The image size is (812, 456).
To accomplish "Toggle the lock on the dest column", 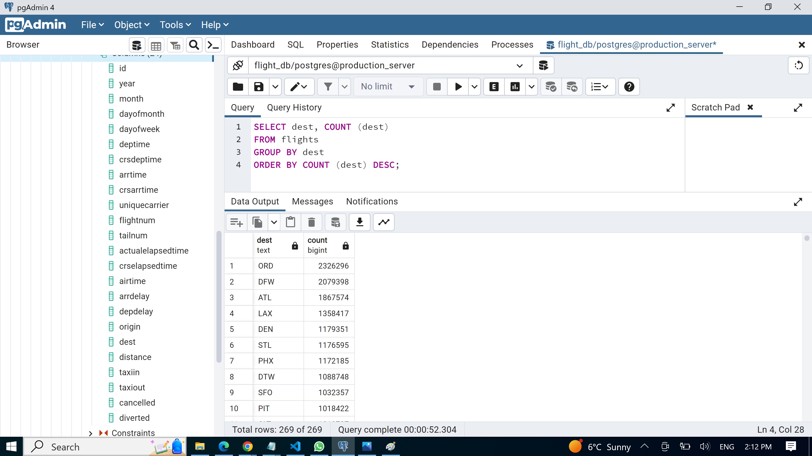I will (295, 246).
